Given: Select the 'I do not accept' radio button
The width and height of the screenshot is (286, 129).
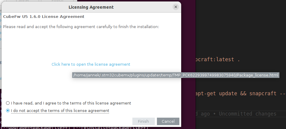Looking at the screenshot, I should click(x=7, y=111).
